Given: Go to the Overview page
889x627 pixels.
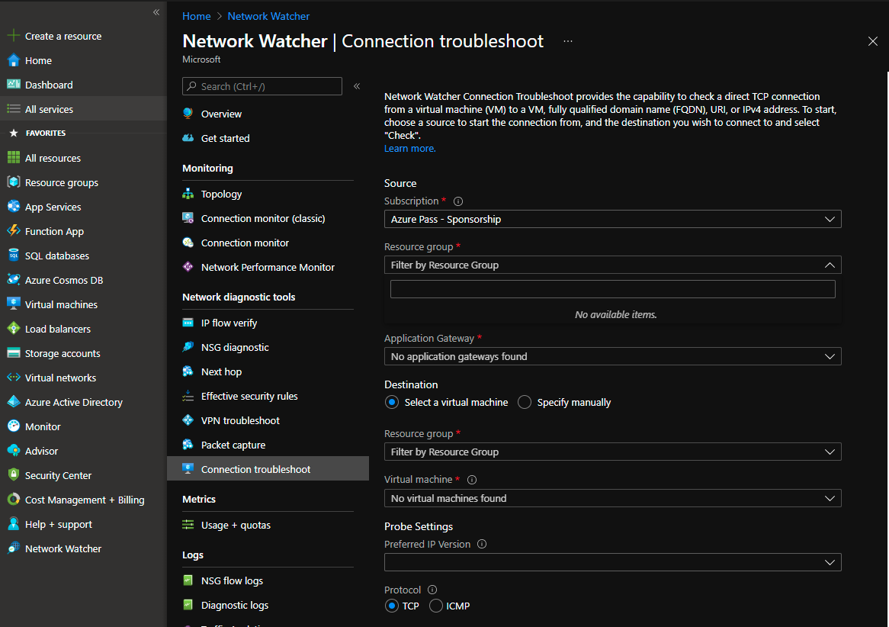Looking at the screenshot, I should pyautogui.click(x=218, y=113).
